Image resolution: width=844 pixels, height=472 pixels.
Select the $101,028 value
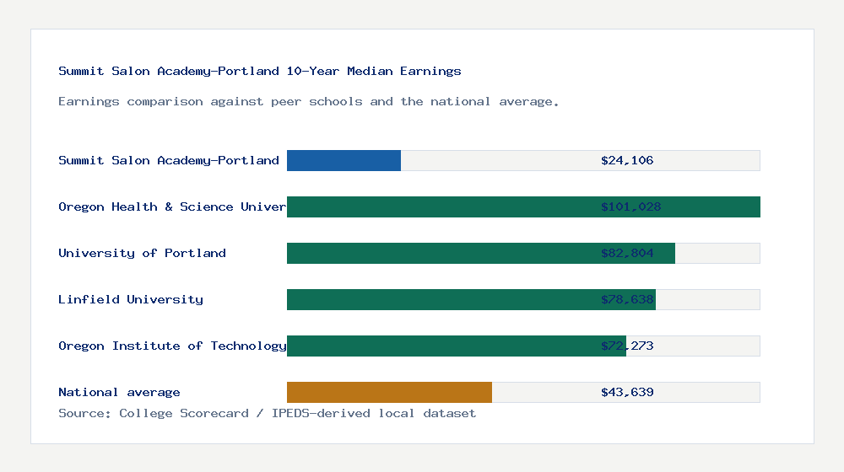[630, 207]
